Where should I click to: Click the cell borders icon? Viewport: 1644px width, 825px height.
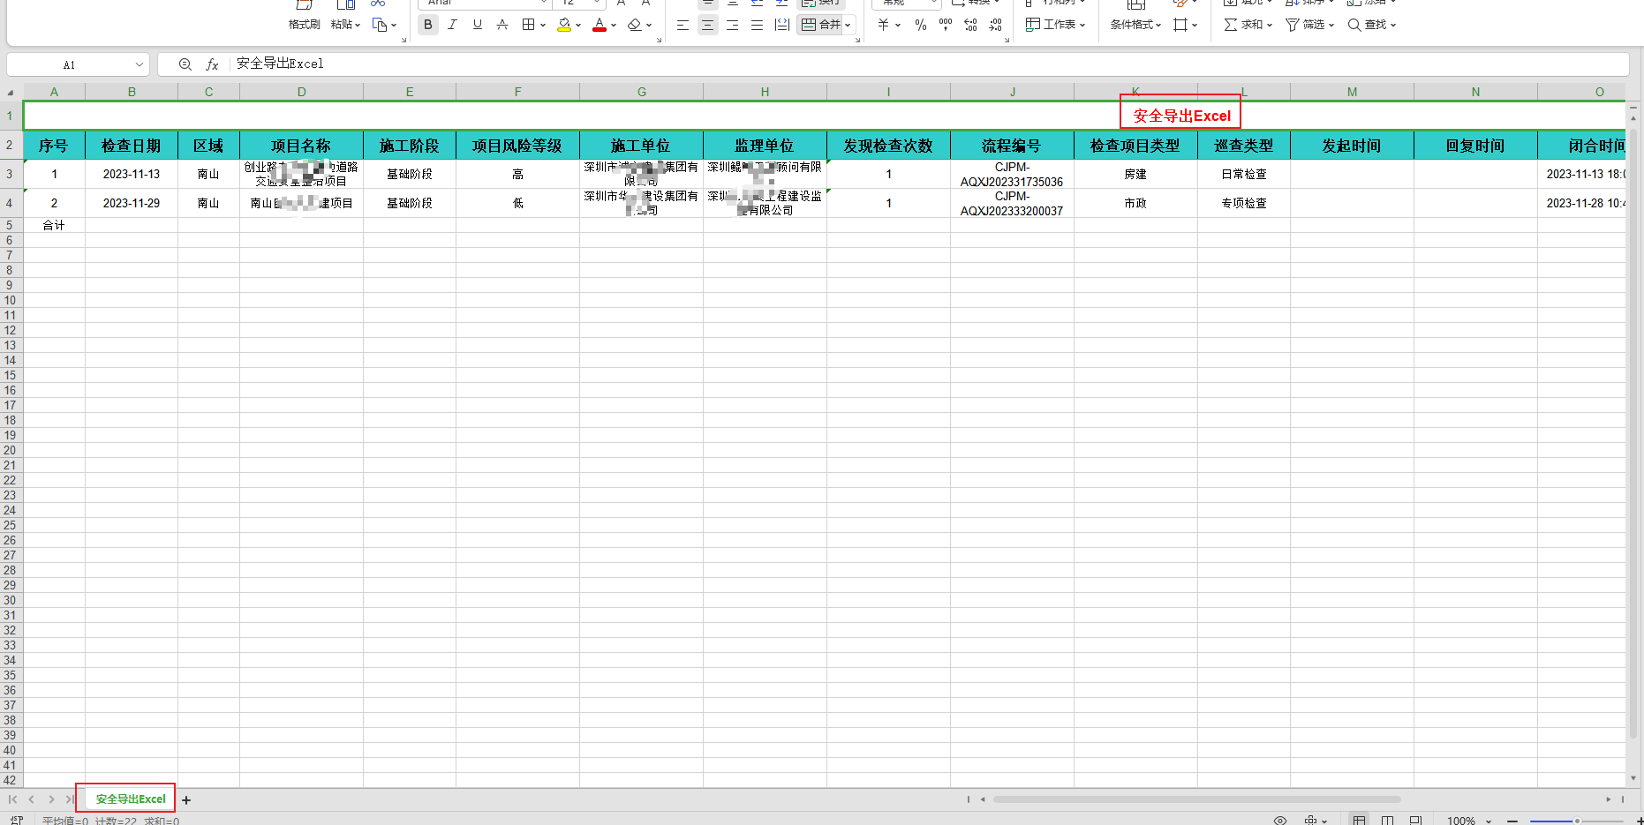point(528,25)
